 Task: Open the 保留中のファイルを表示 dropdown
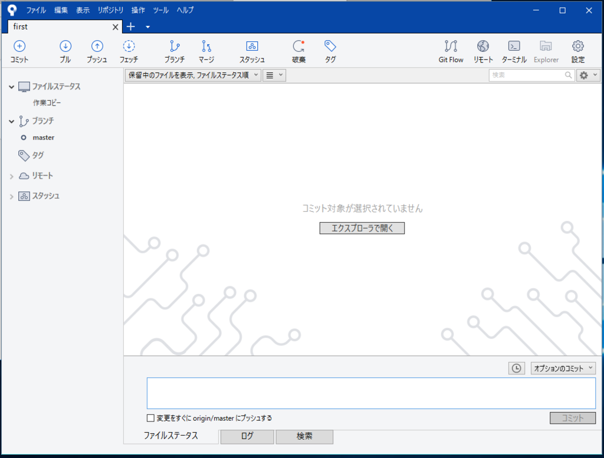click(x=192, y=75)
